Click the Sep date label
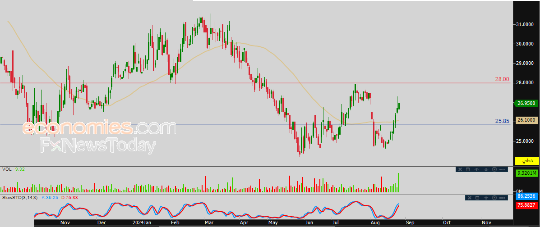The width and height of the screenshot is (540, 227). coord(409,222)
